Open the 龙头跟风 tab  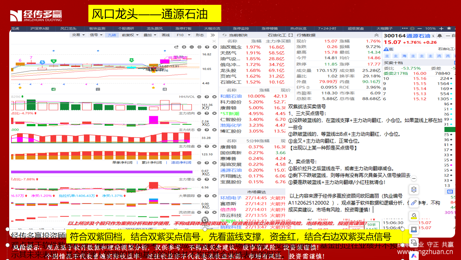[x=154, y=28]
